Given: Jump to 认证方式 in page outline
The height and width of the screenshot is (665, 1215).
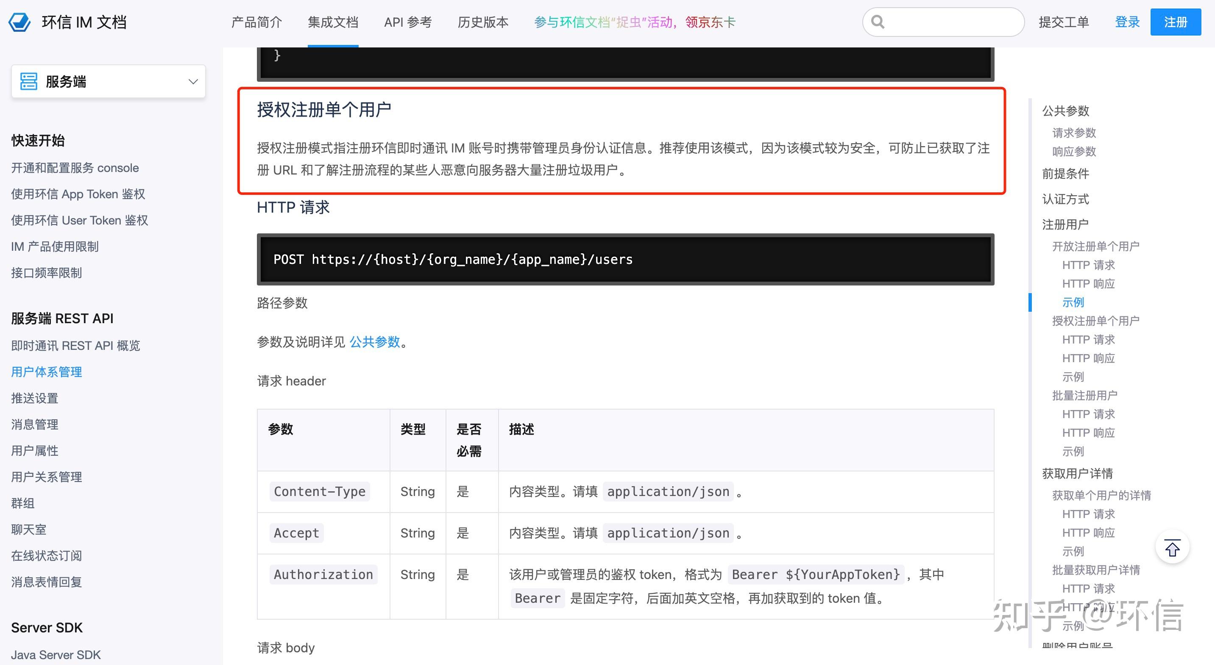Looking at the screenshot, I should [1065, 199].
